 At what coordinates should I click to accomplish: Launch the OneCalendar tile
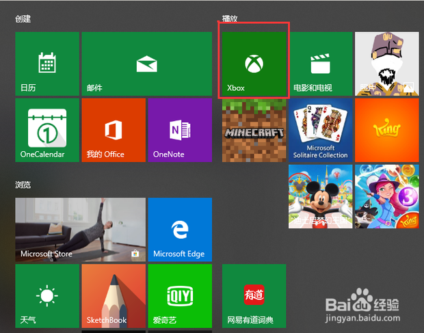[x=47, y=130]
